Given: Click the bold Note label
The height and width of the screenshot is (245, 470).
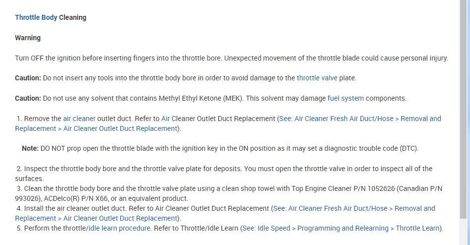Looking at the screenshot, I should tap(30, 148).
